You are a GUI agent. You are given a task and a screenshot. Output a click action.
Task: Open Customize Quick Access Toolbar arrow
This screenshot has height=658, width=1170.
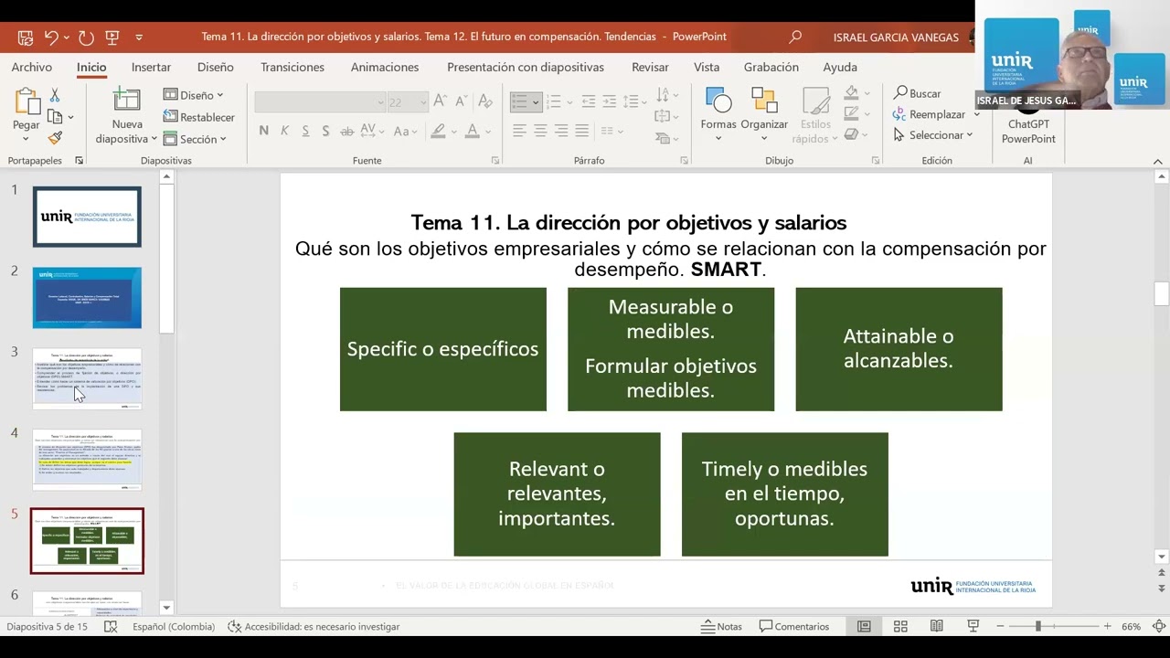click(139, 37)
